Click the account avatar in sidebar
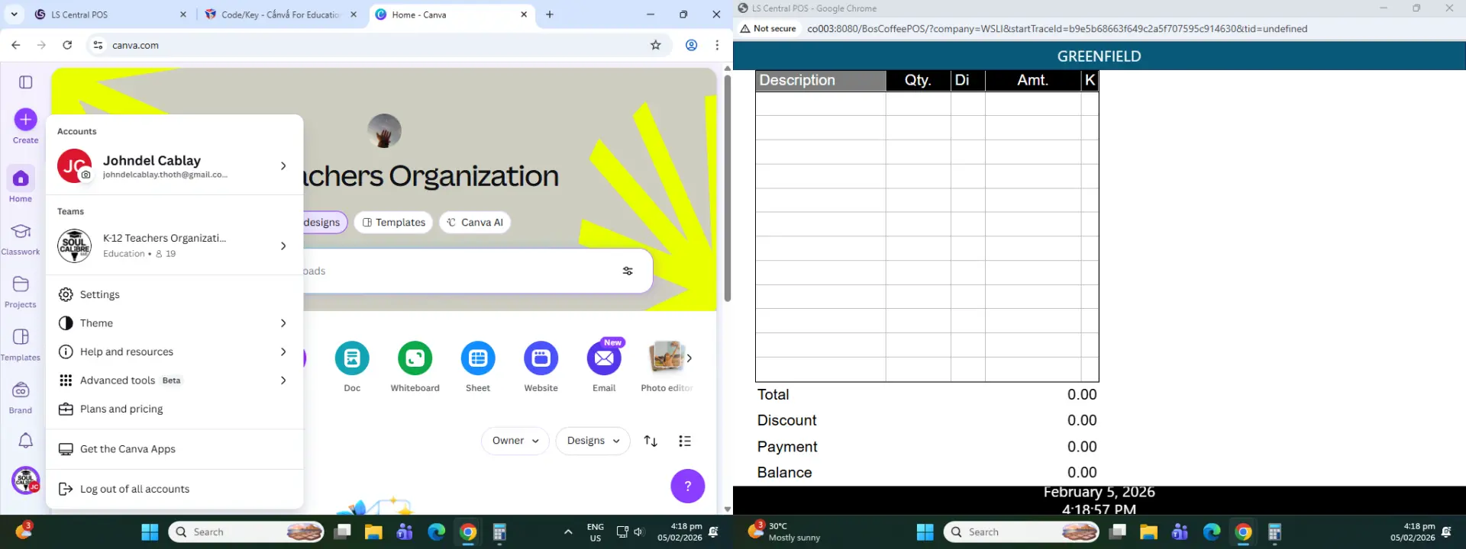This screenshot has height=549, width=1466. click(25, 480)
